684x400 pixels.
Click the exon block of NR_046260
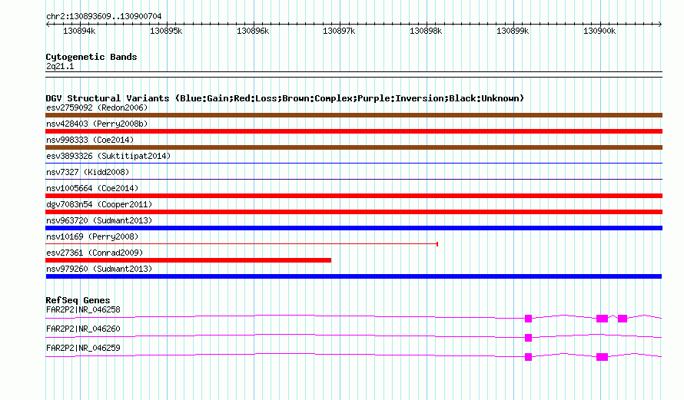click(528, 338)
